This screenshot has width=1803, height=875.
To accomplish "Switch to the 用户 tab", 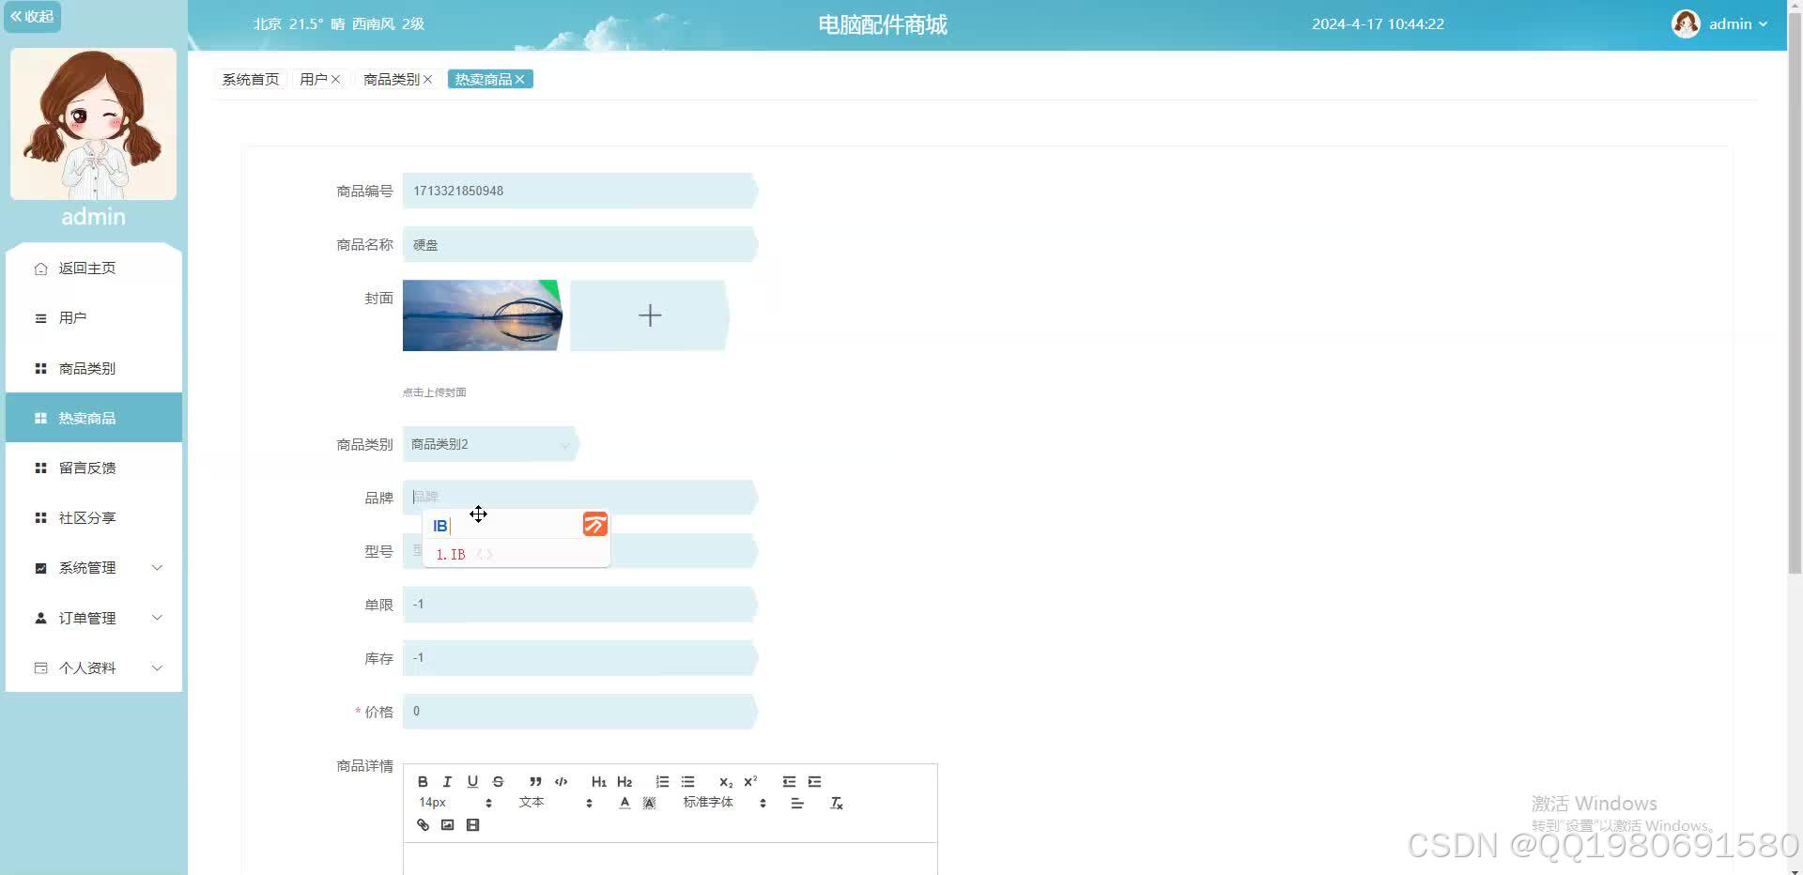I will [x=313, y=80].
